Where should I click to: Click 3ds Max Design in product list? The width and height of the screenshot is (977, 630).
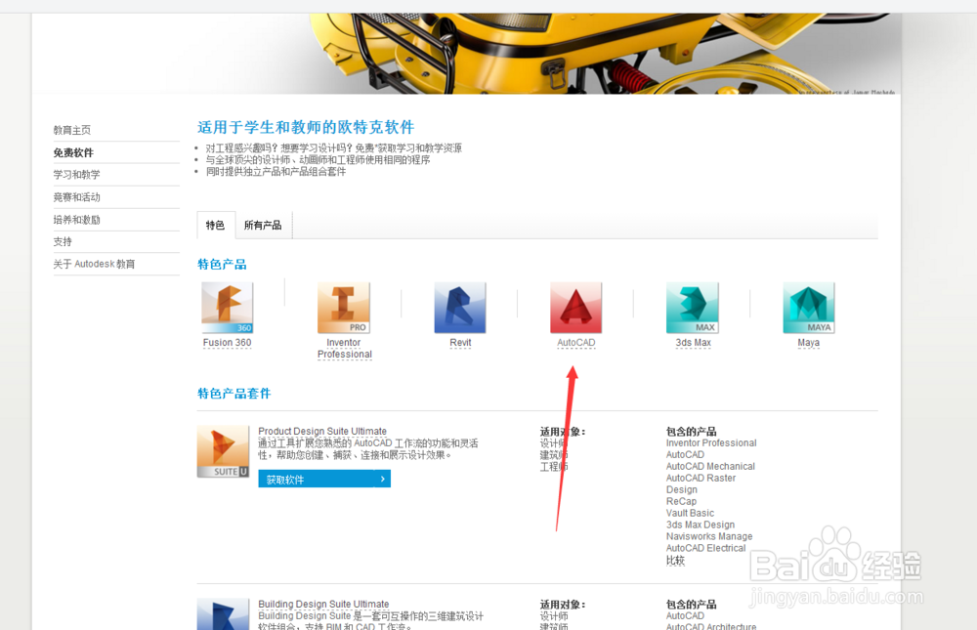pos(701,525)
